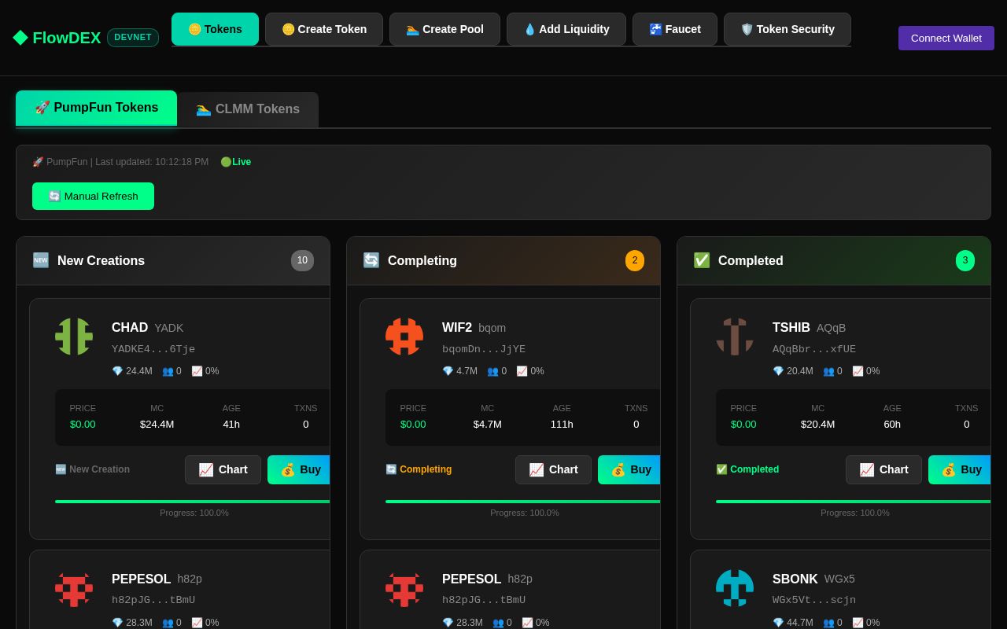Screen dimensions: 1007x629
Task: Click the CHAD market cap value $24.4M
Action: 157,425
